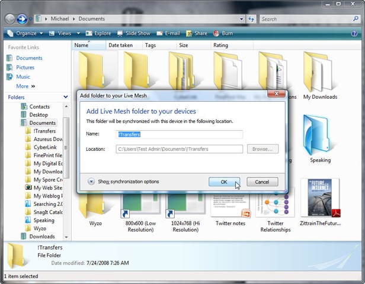Click the Share toolbar button
This screenshot has height=284, width=365.
pyautogui.click(x=197, y=34)
